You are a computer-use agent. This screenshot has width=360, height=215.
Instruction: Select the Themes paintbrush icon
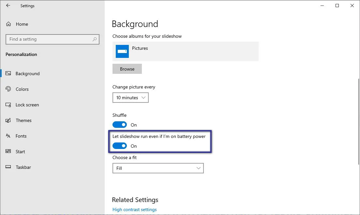[x=8, y=120]
